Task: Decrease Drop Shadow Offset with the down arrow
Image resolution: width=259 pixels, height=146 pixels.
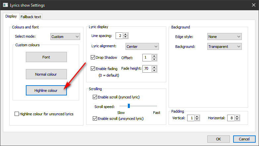Action: pos(154,59)
